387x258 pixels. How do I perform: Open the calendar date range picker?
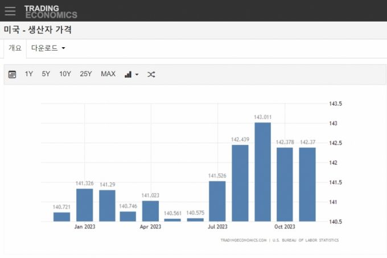tap(12, 74)
